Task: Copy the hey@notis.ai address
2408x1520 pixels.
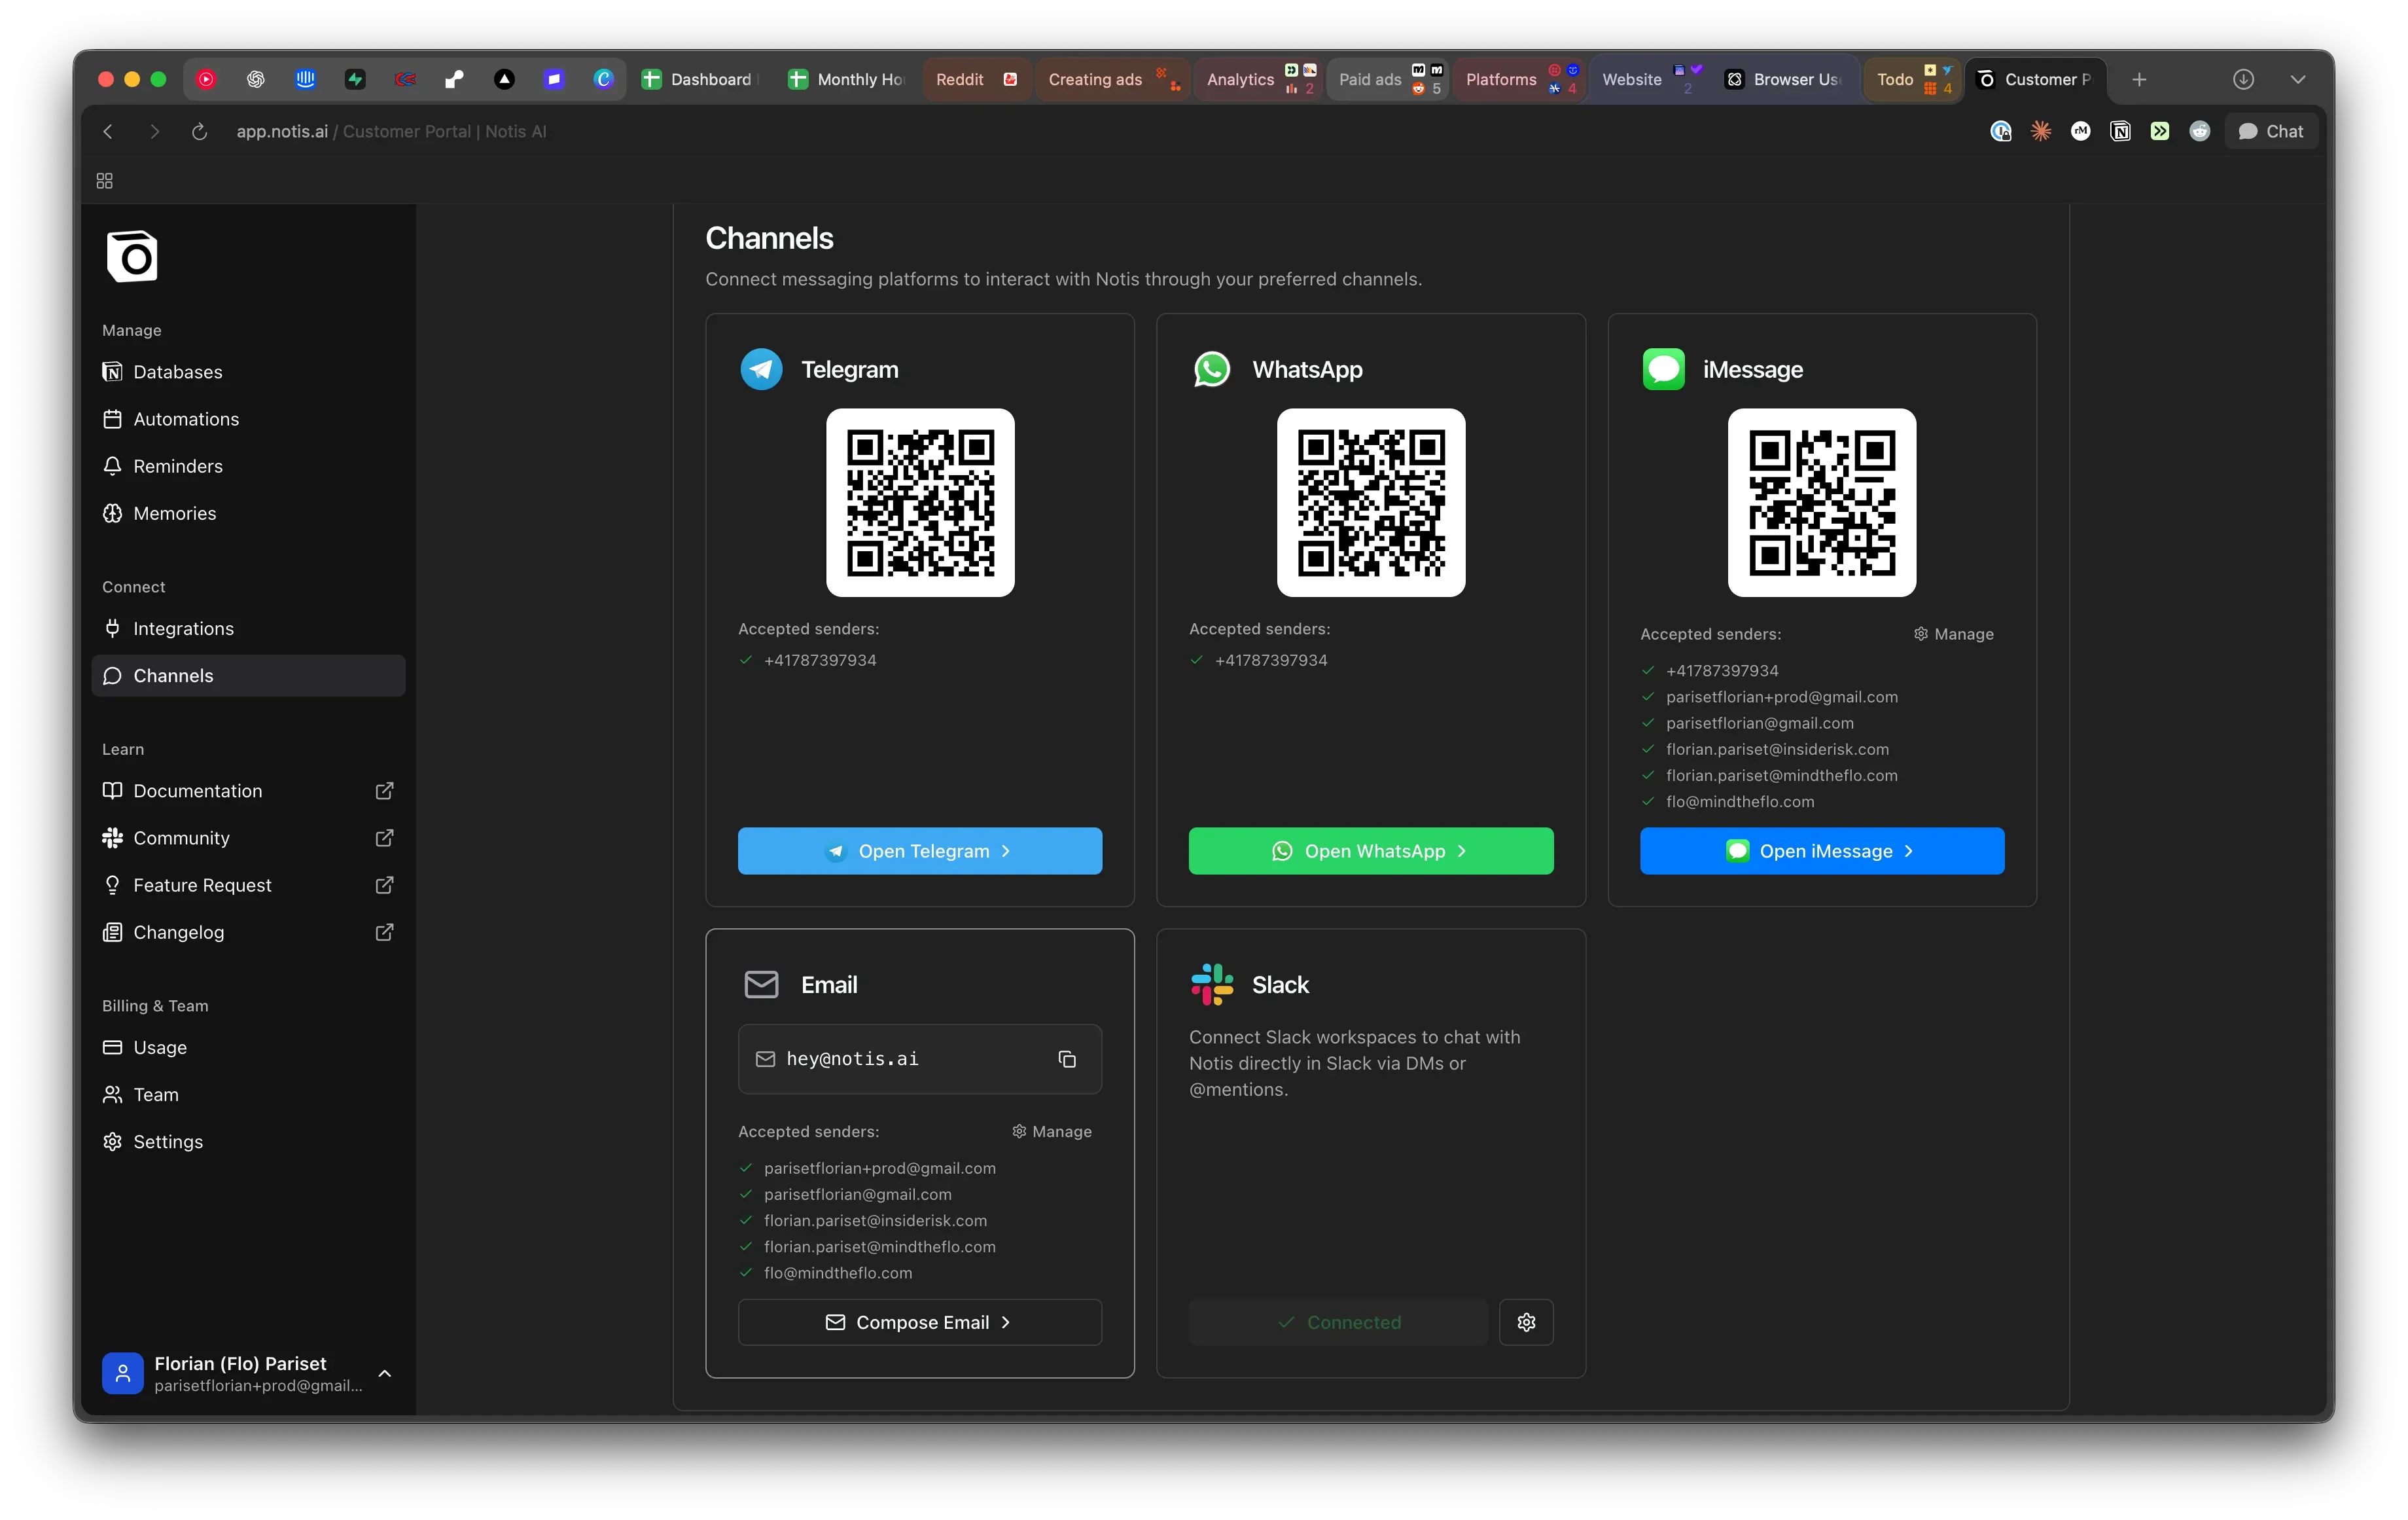Action: [1067, 1058]
